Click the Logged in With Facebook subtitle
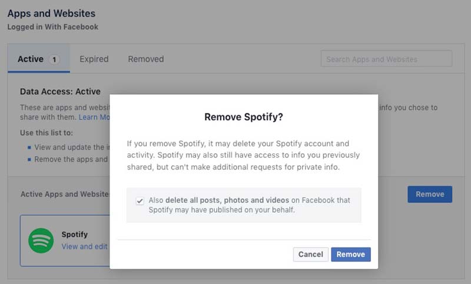The height and width of the screenshot is (284, 471). [x=53, y=27]
